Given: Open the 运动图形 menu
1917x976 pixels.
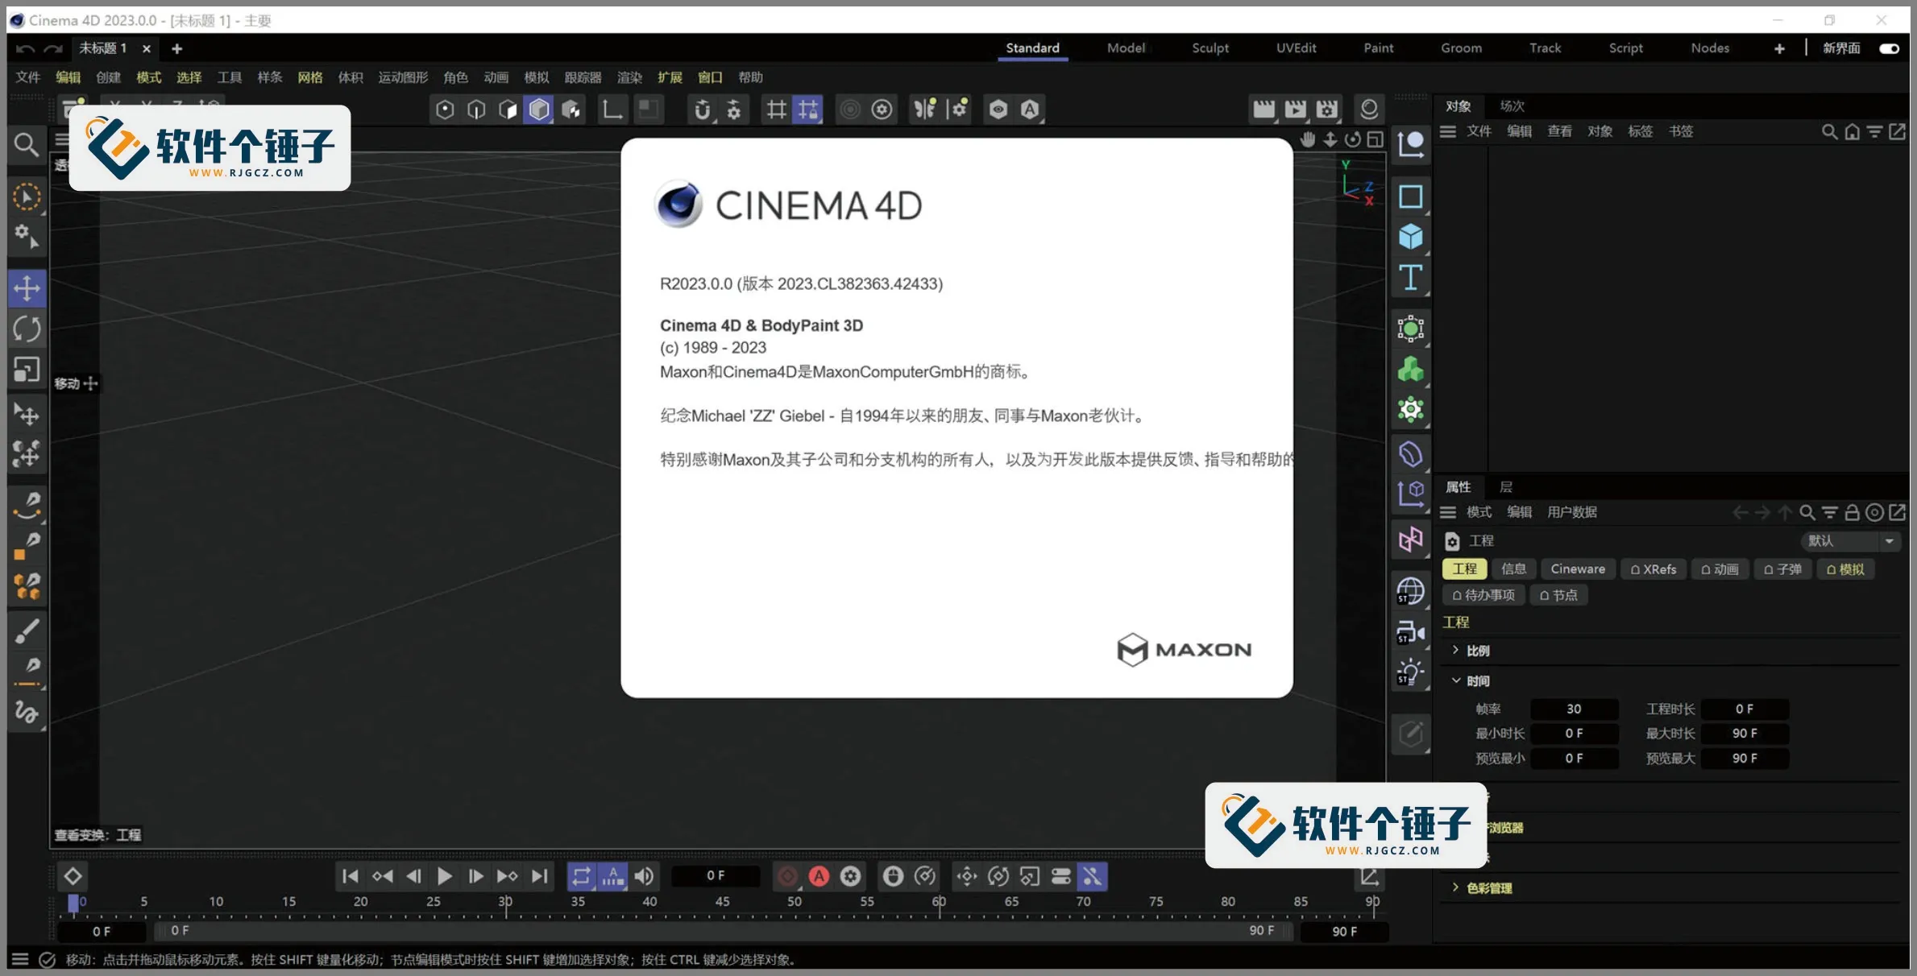Looking at the screenshot, I should 403,77.
